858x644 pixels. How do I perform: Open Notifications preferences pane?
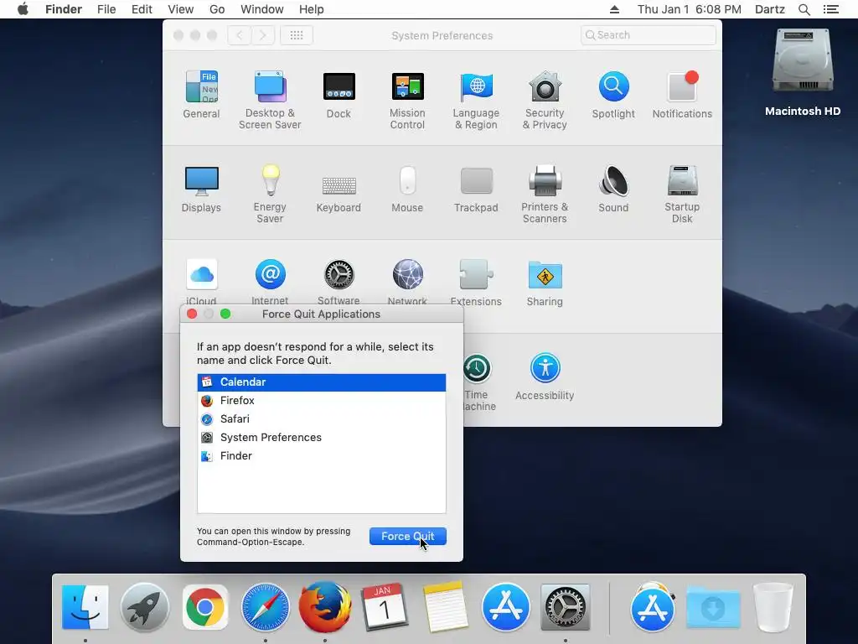(682, 94)
